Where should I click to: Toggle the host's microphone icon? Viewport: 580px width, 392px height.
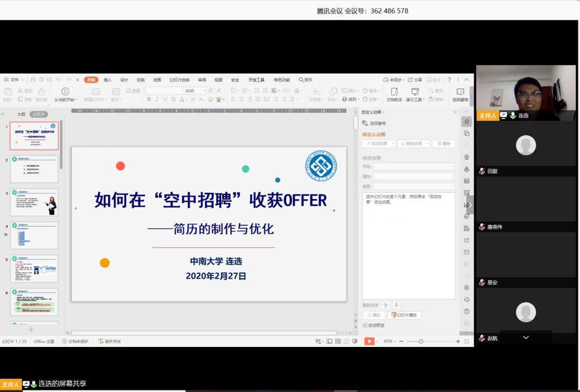514,115
